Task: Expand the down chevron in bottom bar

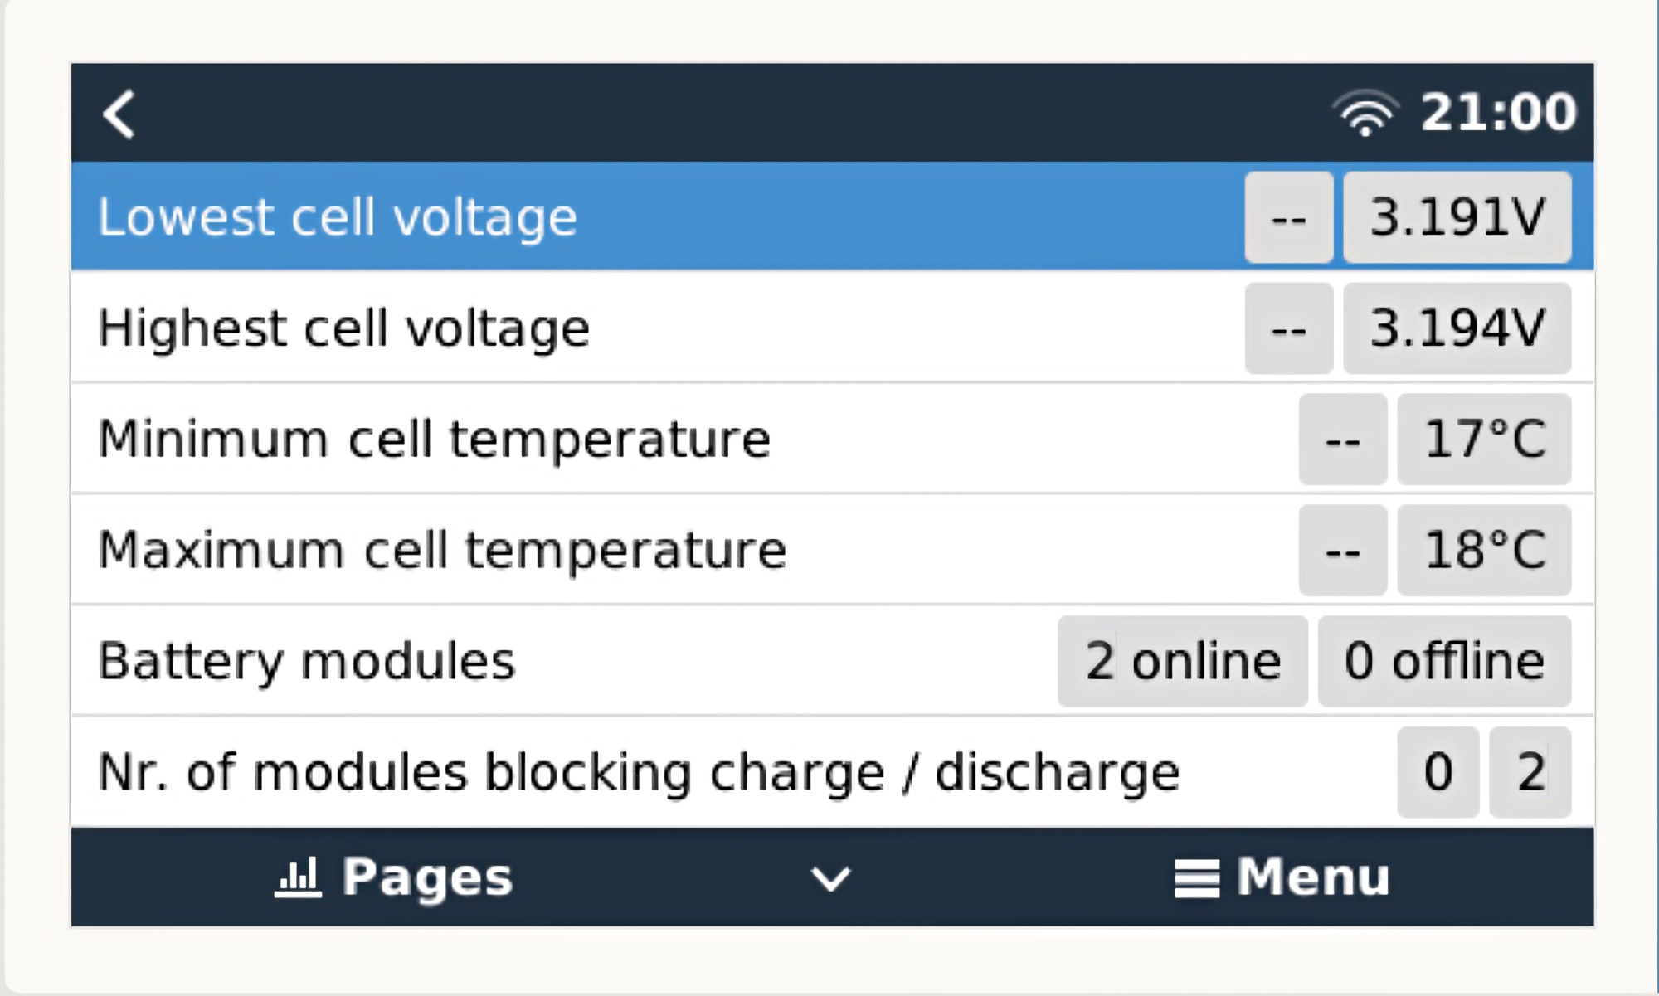Action: (830, 878)
